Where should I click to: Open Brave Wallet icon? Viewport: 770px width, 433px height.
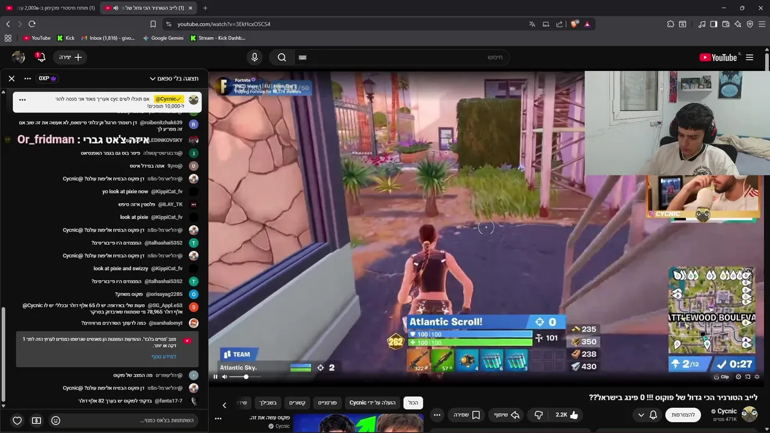click(725, 24)
